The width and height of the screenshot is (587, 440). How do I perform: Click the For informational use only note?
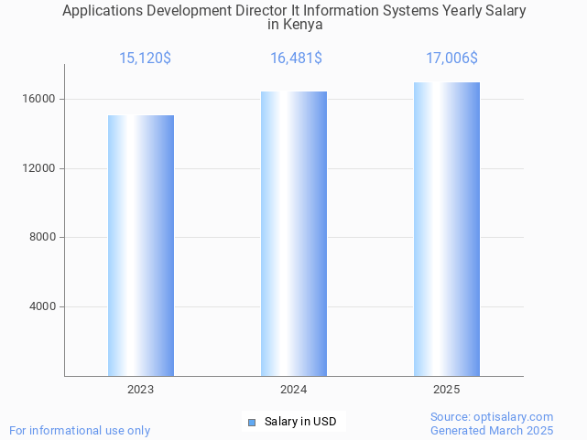click(80, 430)
